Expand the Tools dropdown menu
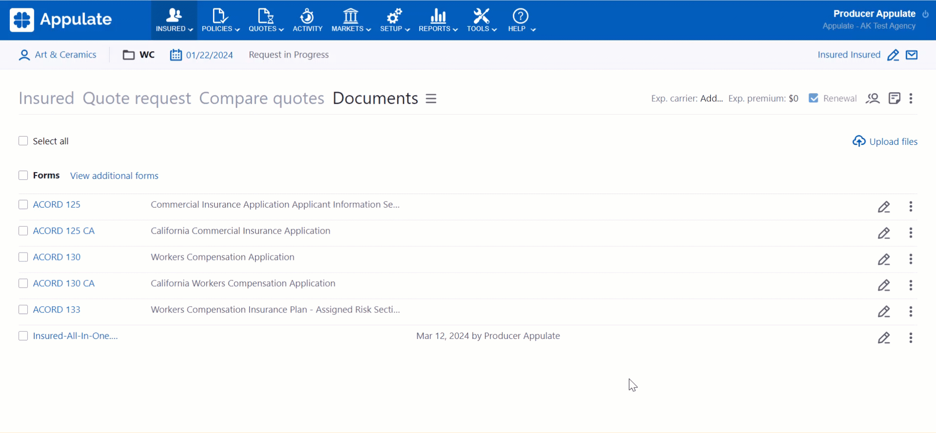The image size is (936, 433). click(x=481, y=20)
